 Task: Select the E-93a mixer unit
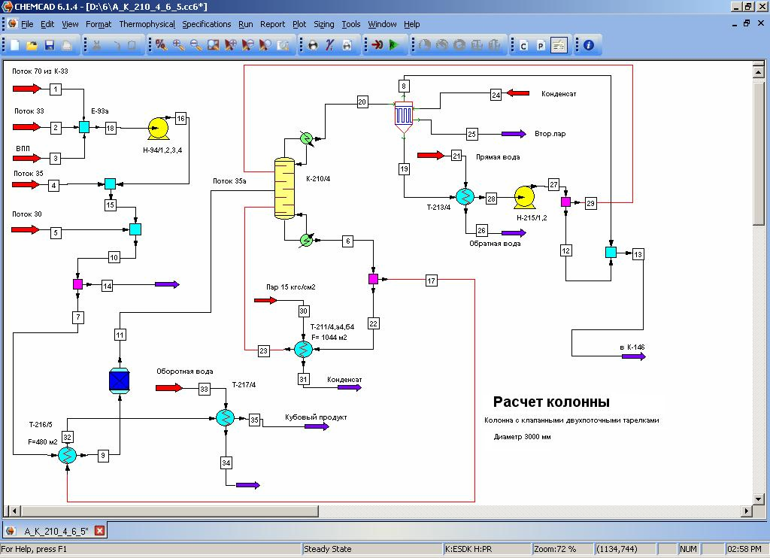84,127
